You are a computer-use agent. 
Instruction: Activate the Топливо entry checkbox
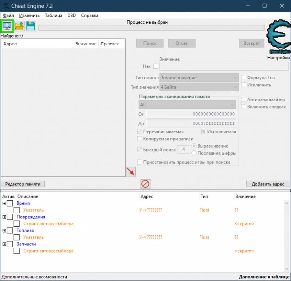pyautogui.click(x=10, y=231)
